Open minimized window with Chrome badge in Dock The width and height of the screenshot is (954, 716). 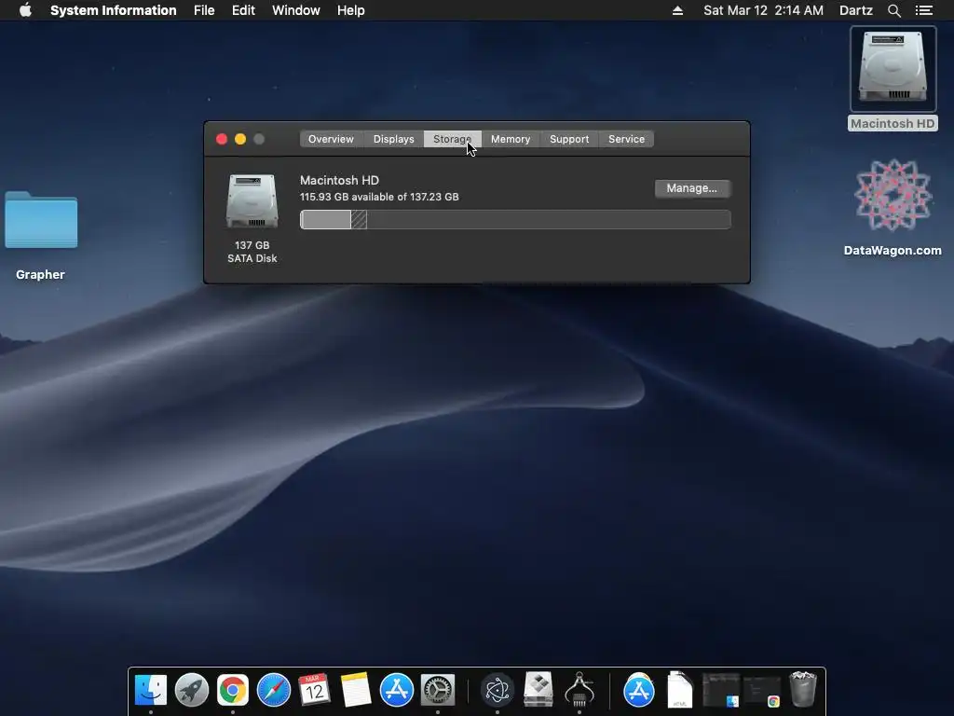[762, 691]
